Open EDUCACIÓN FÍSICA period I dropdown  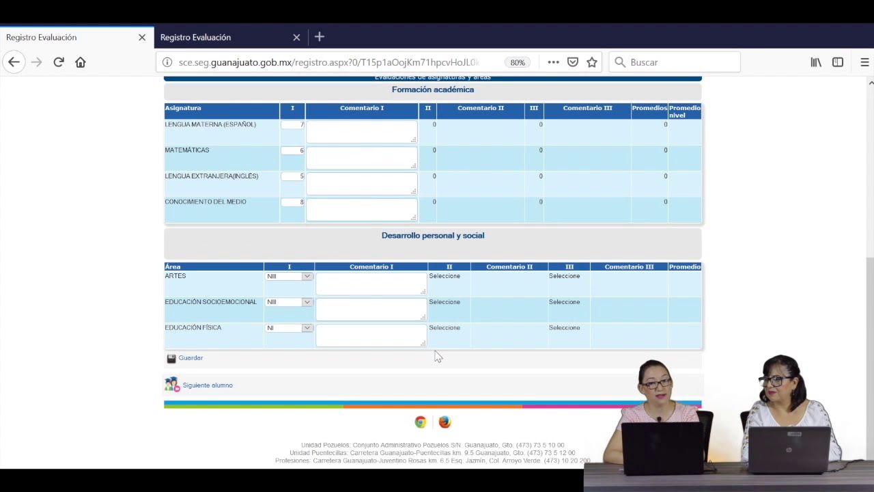tap(289, 328)
